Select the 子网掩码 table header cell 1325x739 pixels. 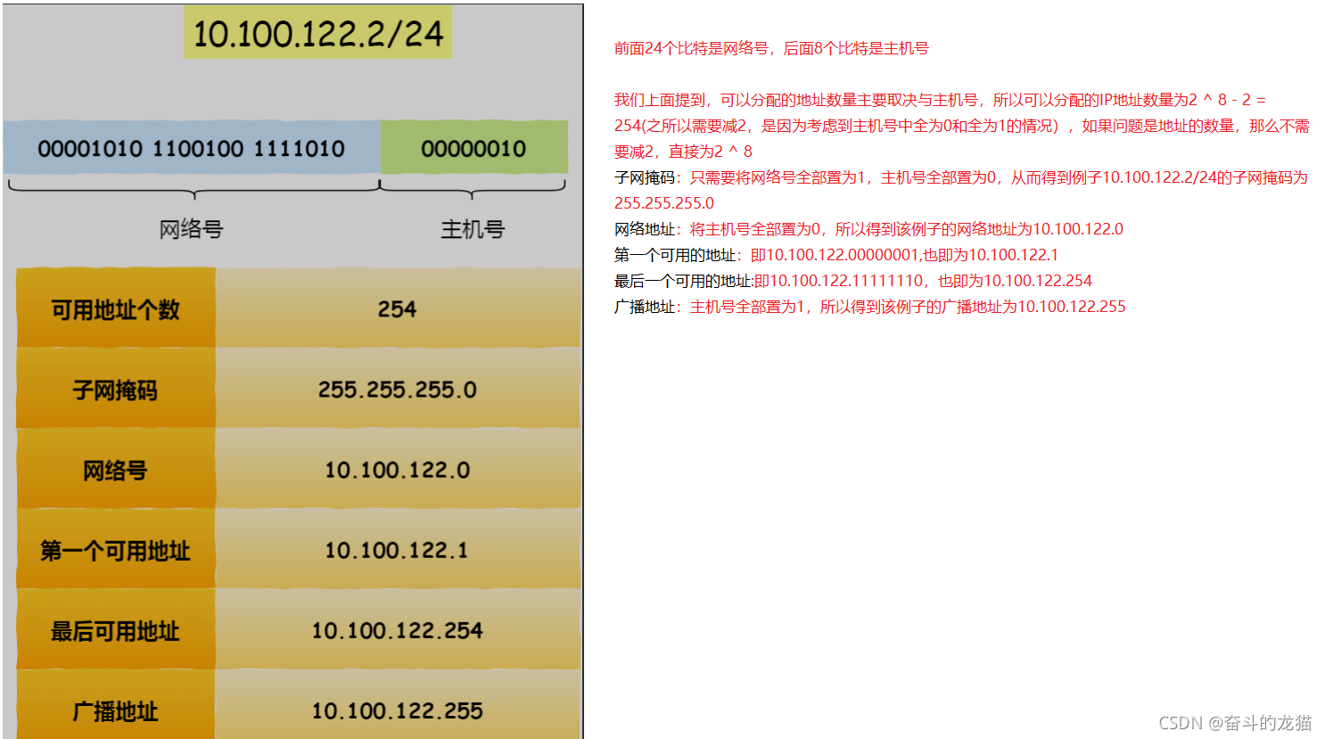116,389
